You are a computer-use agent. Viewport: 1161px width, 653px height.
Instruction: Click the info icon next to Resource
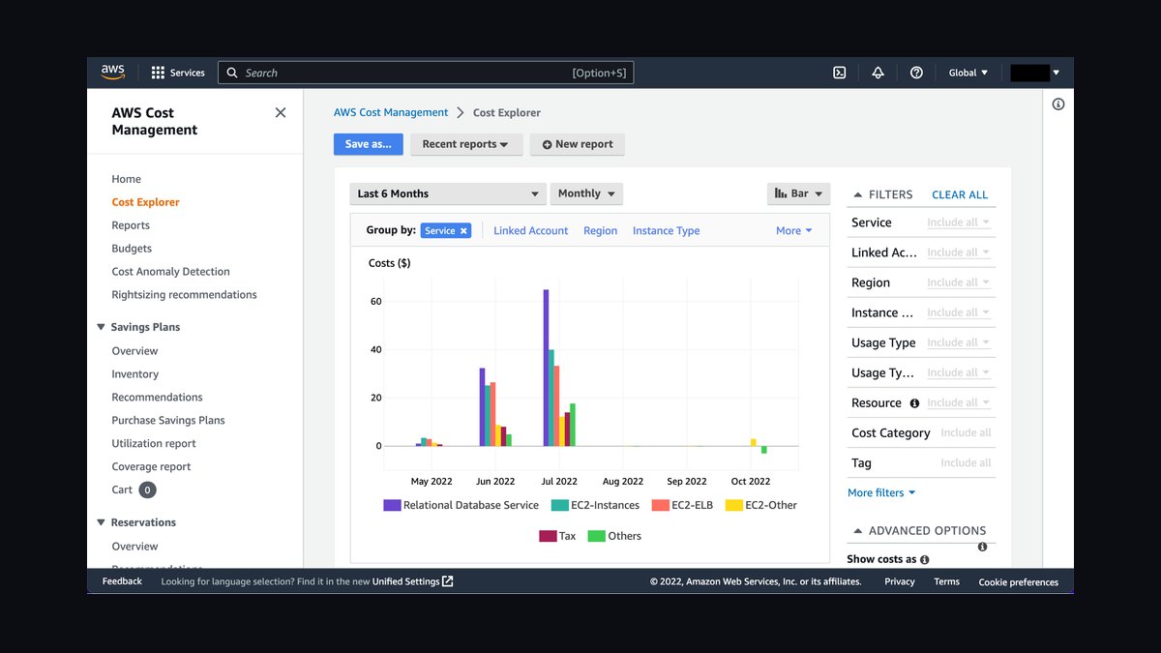point(914,403)
